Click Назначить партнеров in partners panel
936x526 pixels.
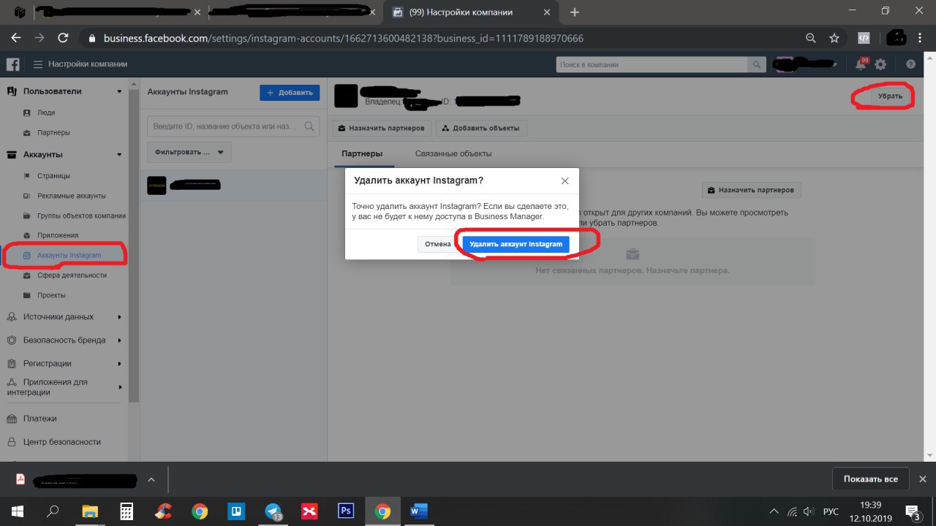(x=751, y=190)
